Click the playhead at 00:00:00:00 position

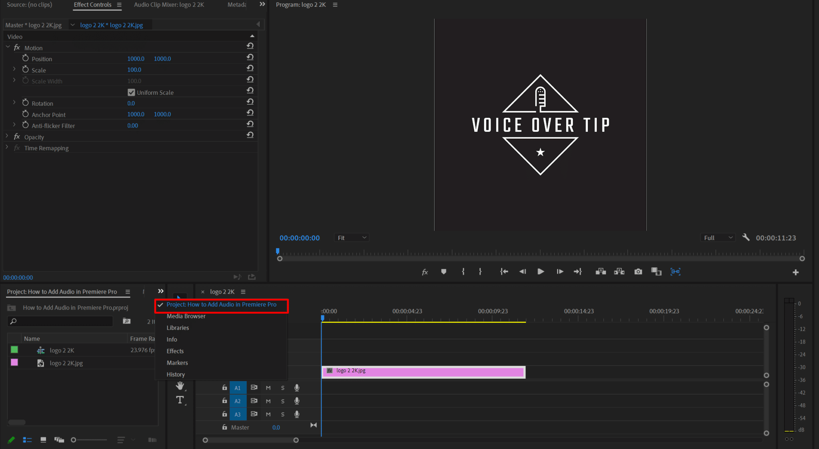(x=322, y=317)
